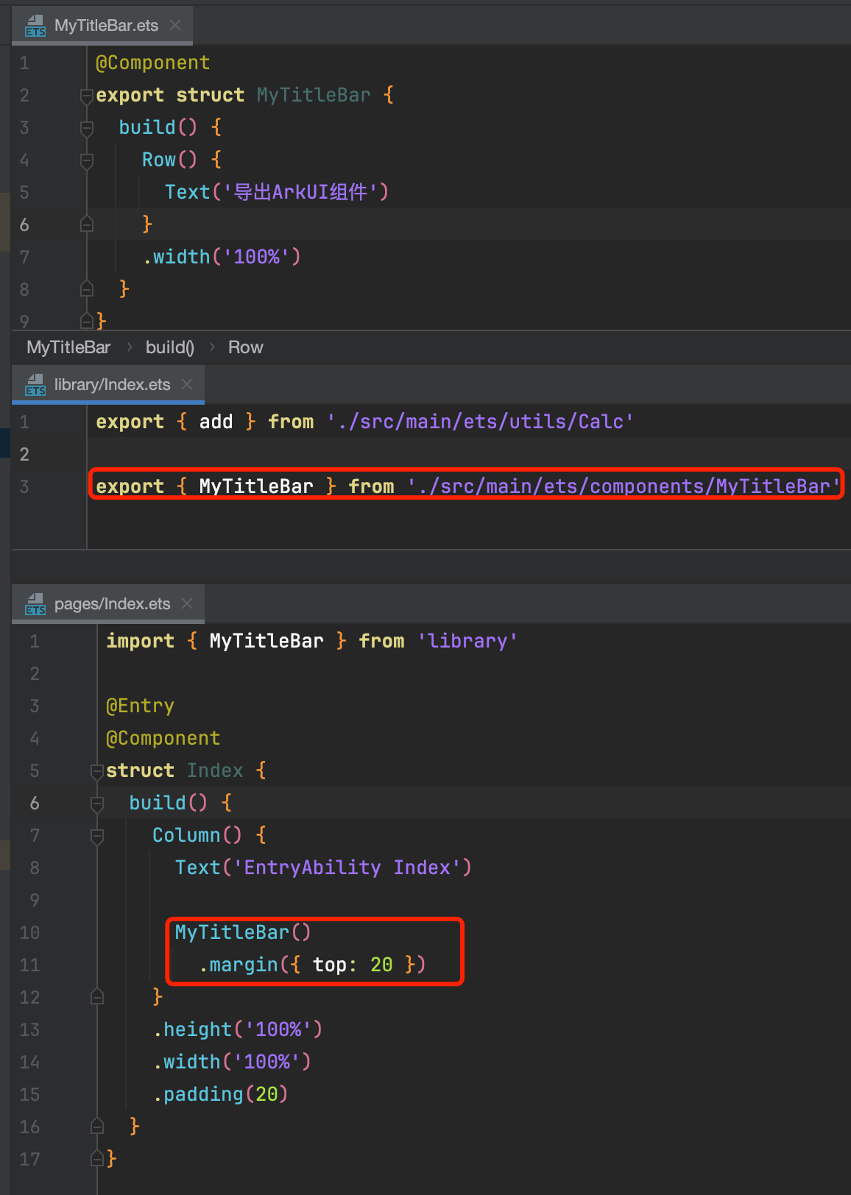Image resolution: width=851 pixels, height=1195 pixels.
Task: Collapse the struct Index fold marker
Action: tap(97, 771)
